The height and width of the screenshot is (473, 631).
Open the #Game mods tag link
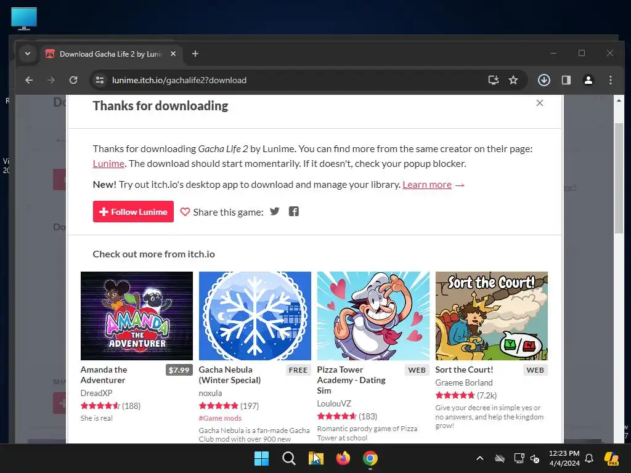[x=220, y=418]
